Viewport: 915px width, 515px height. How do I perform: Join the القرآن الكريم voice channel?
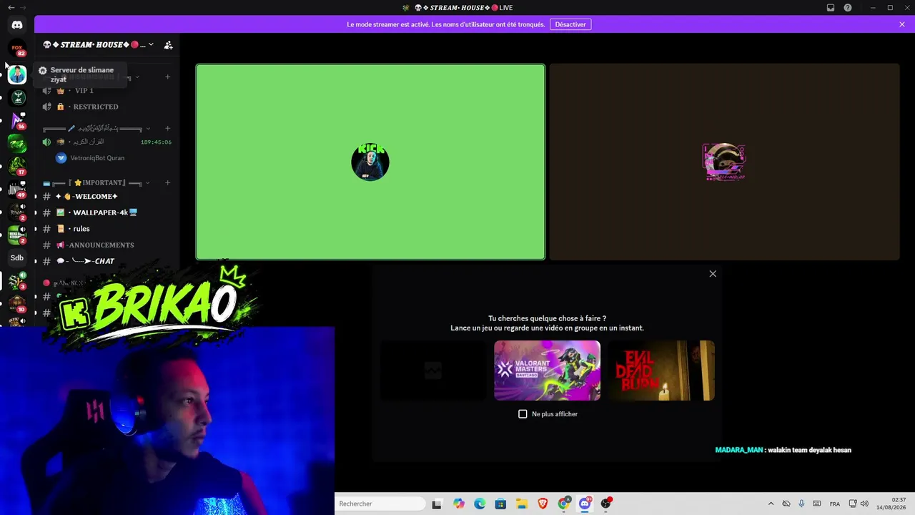point(107,142)
